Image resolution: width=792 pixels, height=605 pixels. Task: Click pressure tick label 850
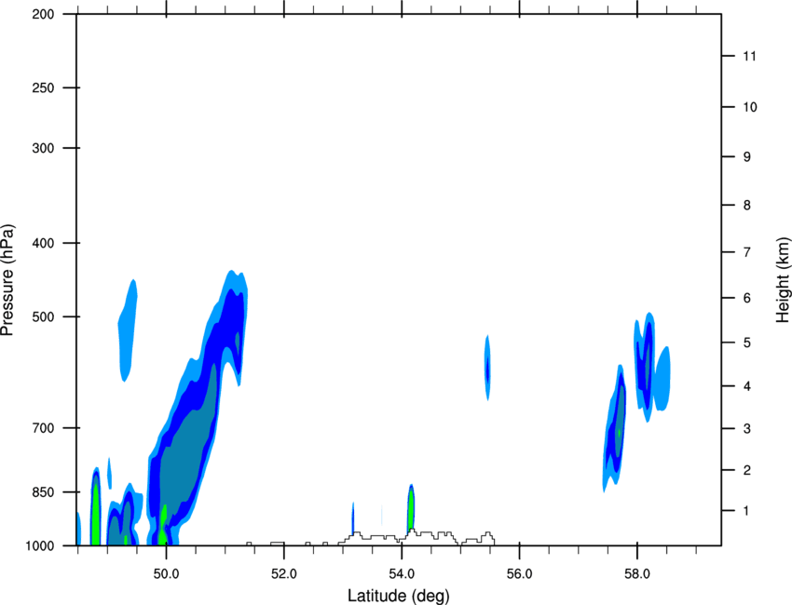44,492
